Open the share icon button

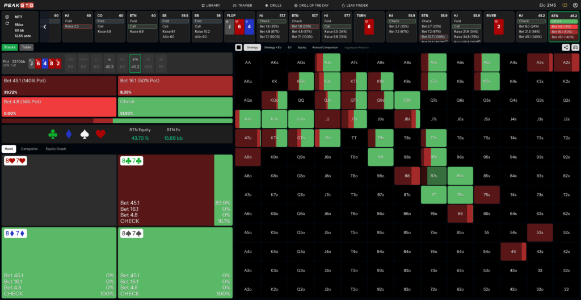[566, 47]
